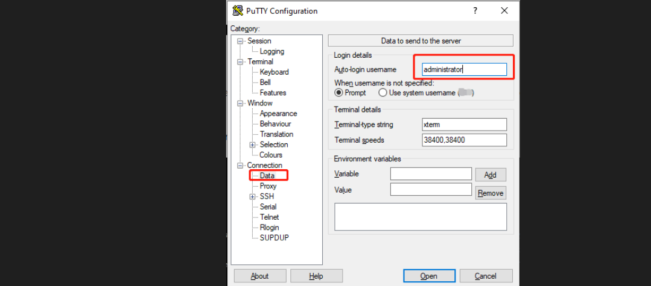Open the Features category
Viewport: 651px width, 286px height.
coord(273,93)
